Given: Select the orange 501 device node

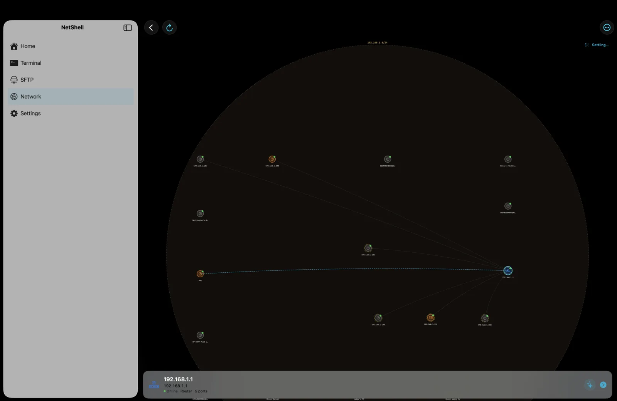Looking at the screenshot, I should click(x=200, y=274).
